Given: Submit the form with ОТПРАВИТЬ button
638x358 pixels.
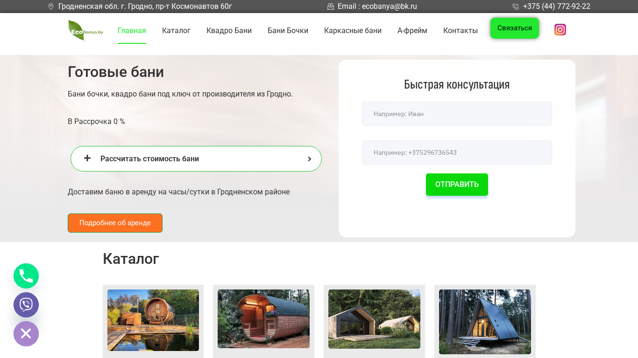Looking at the screenshot, I should click(x=457, y=185).
